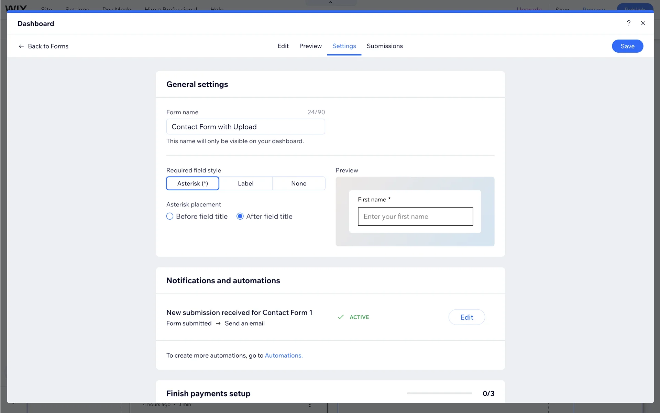
Task: Open the Submissions tab
Action: click(384, 46)
